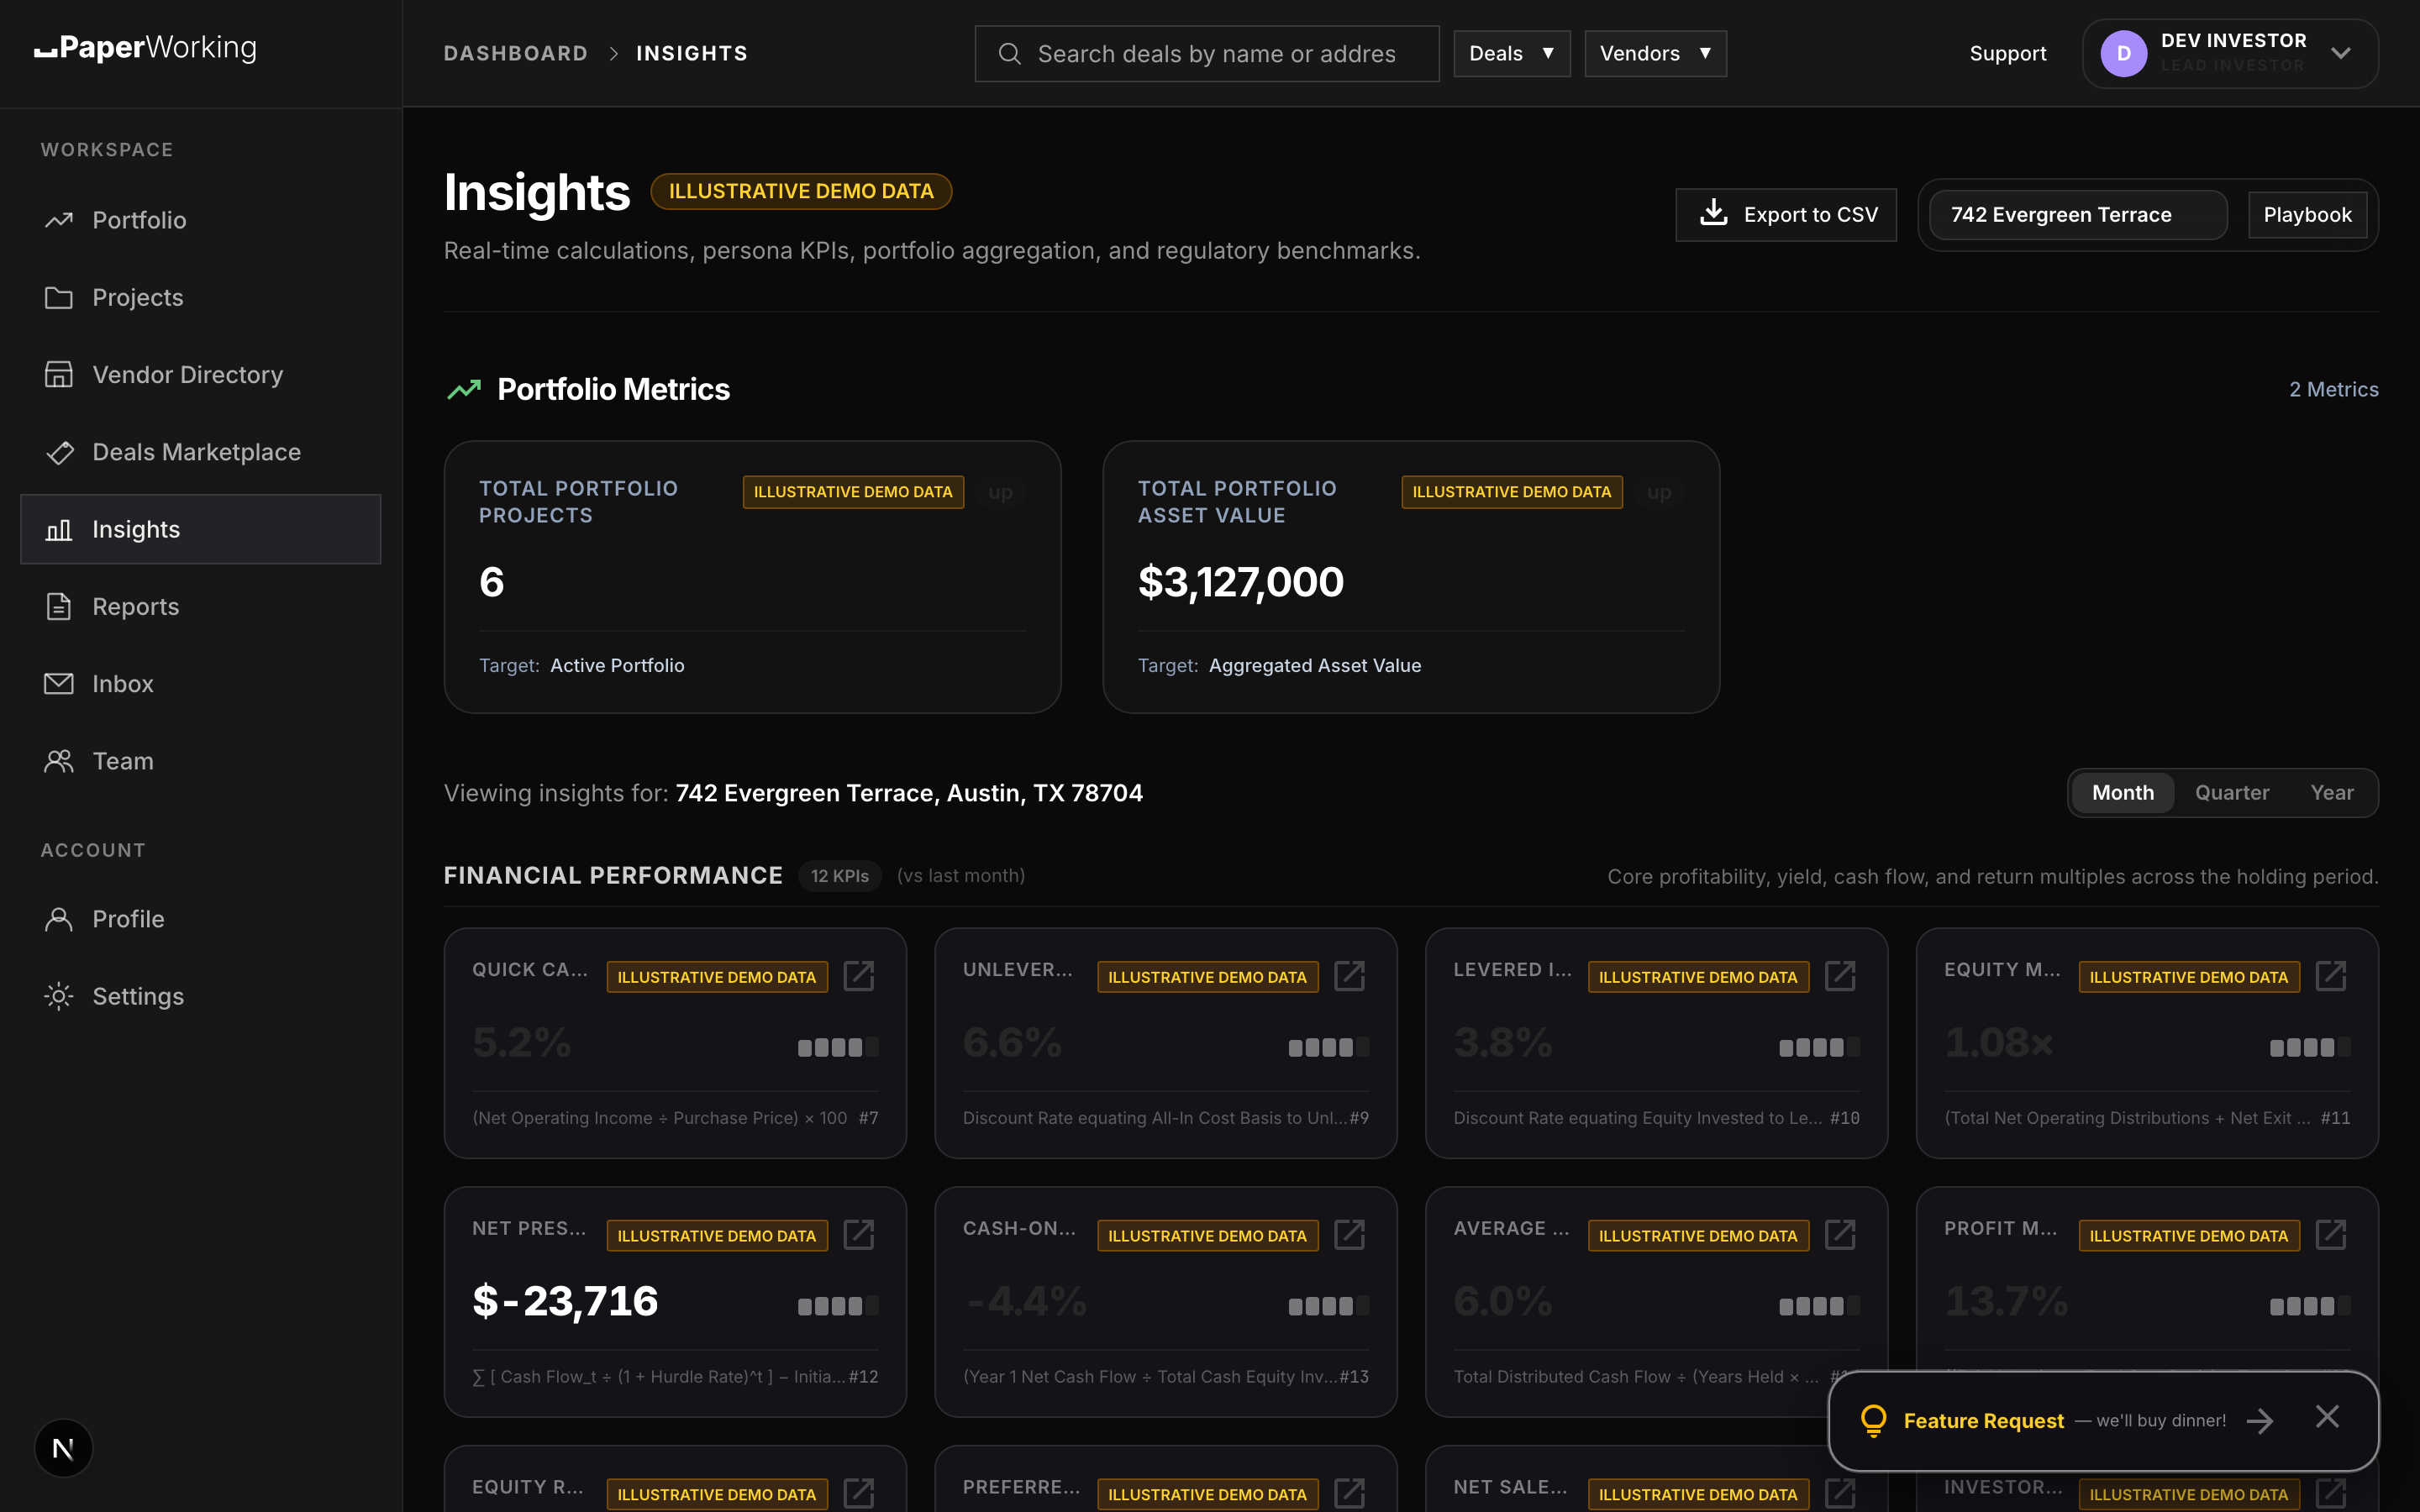Open Reports in sidebar
This screenshot has width=2420, height=1512.
click(x=200, y=607)
